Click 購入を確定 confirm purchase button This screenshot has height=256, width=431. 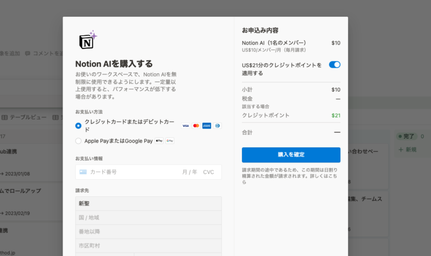pyautogui.click(x=291, y=155)
